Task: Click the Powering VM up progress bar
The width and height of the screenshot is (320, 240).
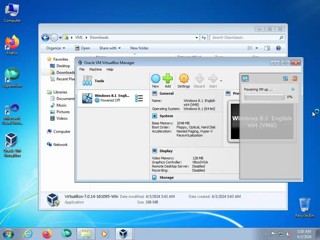Action: pos(264,97)
